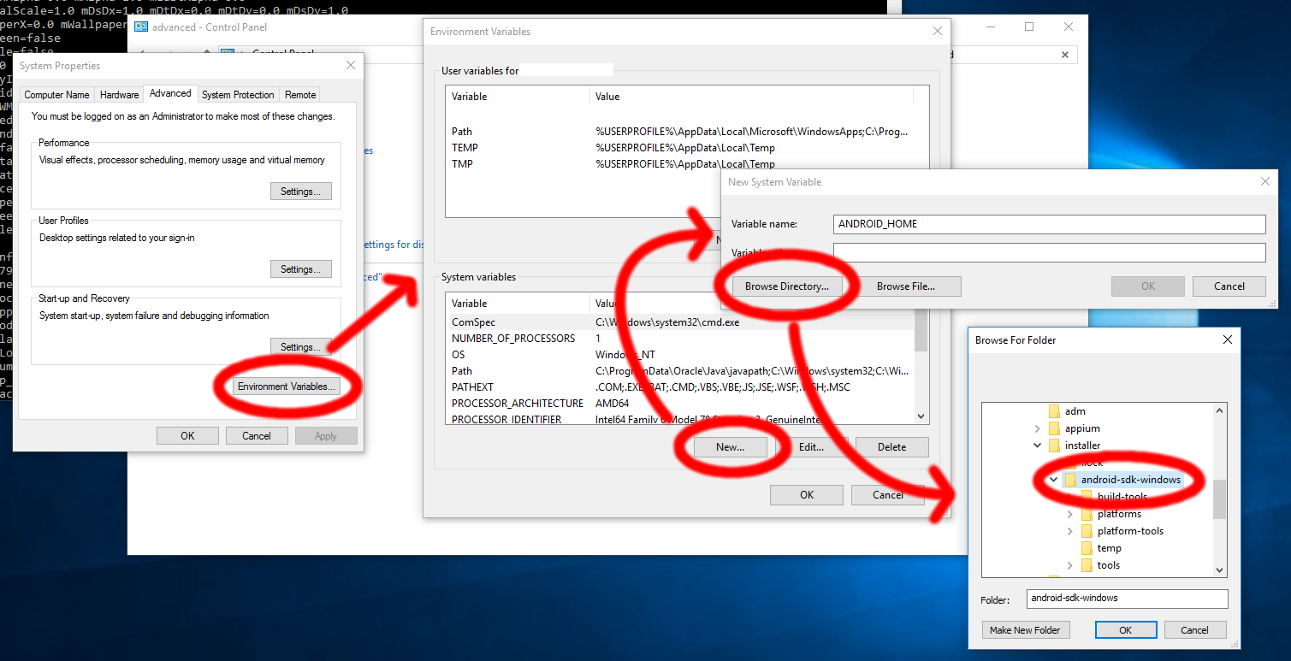
Task: Click the Browse Directory button
Action: 786,286
